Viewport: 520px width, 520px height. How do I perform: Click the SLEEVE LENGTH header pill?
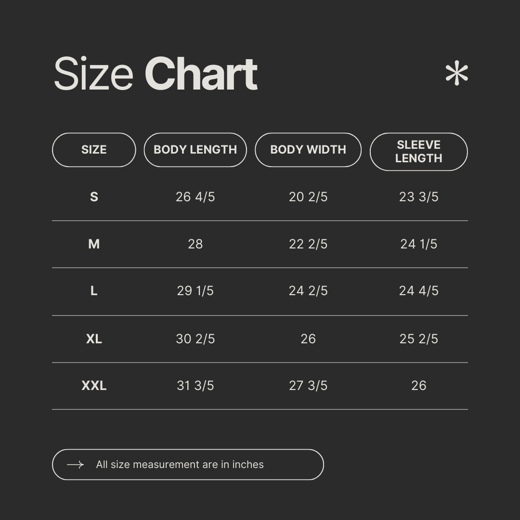418,152
